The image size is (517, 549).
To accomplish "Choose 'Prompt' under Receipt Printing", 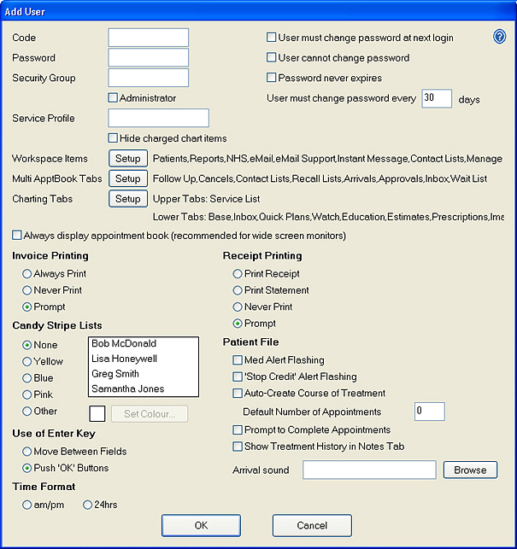I will pyautogui.click(x=238, y=324).
